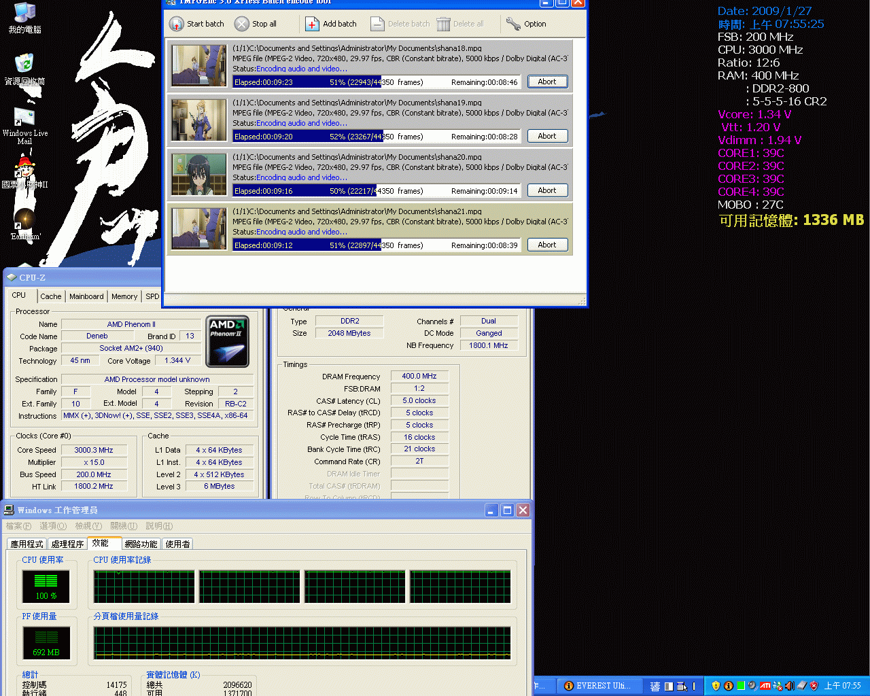
Task: Abort the shana20.mpg encoding job
Action: (547, 190)
